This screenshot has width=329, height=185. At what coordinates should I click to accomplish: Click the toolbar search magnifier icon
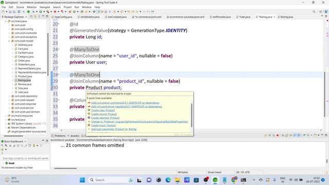(314, 12)
